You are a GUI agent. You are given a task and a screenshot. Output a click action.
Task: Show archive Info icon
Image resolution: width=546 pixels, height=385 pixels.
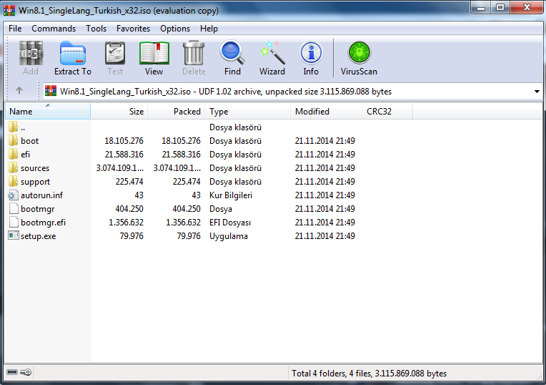coord(311,53)
